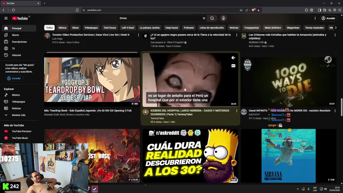The width and height of the screenshot is (343, 193).
Task: Open Música under Explorar
Action: coord(19,95)
